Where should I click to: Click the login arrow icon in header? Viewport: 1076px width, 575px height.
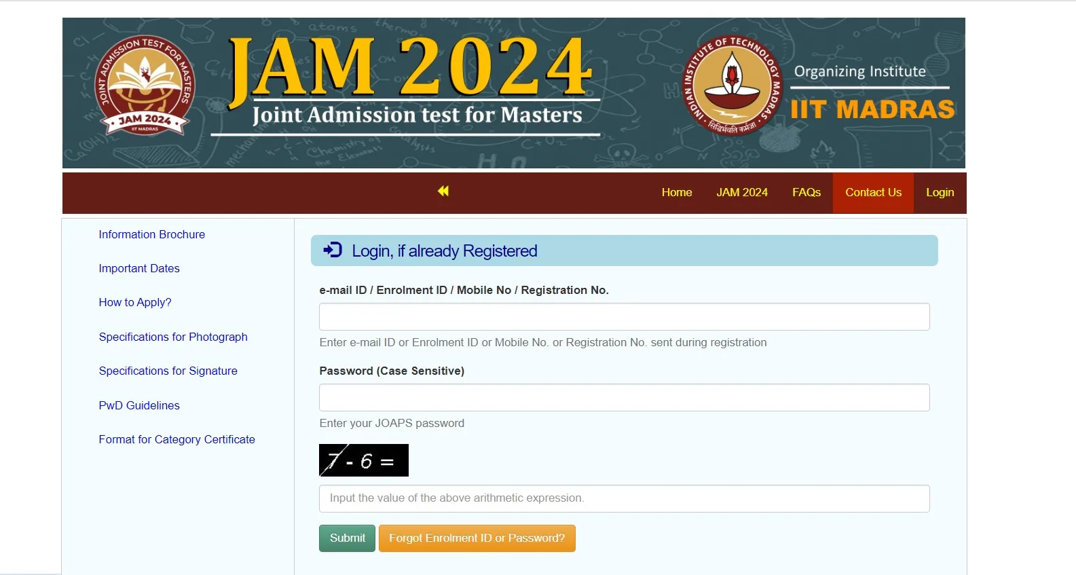333,251
